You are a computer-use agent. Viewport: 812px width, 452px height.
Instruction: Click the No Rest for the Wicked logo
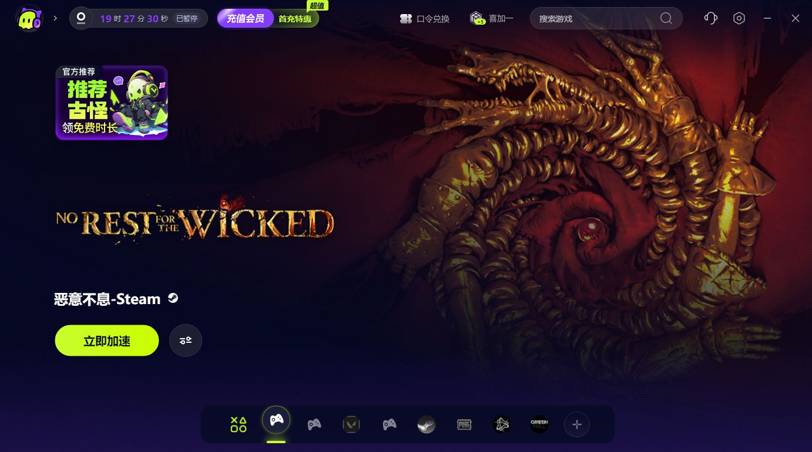pyautogui.click(x=195, y=218)
